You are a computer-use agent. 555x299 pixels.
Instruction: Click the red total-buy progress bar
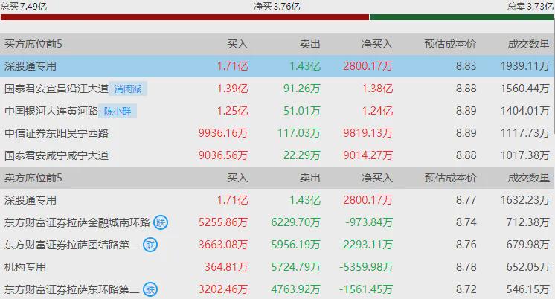point(185,17)
